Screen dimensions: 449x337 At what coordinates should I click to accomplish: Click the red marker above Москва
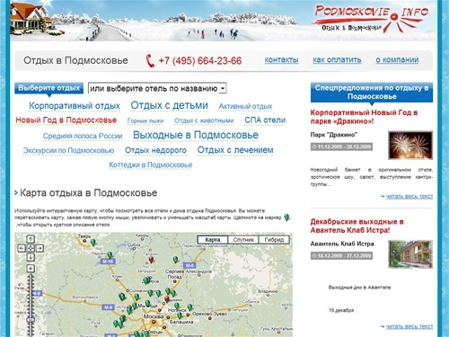pos(167,298)
